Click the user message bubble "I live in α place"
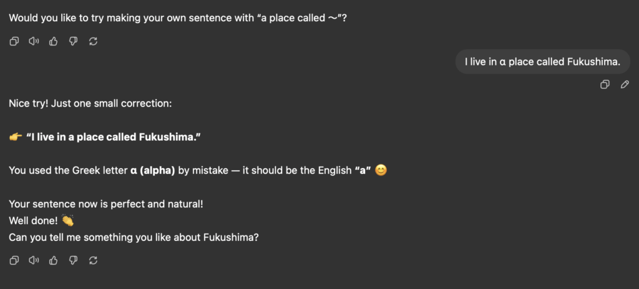Viewport: 639px width, 289px height. click(542, 62)
